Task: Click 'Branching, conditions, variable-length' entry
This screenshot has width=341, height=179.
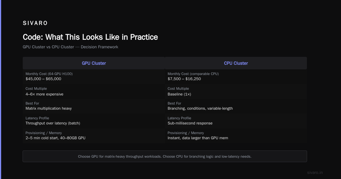Action: [x=200, y=108]
